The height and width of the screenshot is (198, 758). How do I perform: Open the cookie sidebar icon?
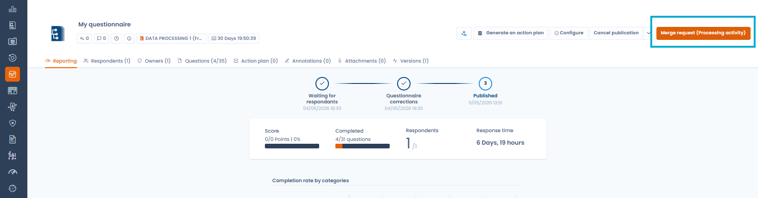[13, 188]
